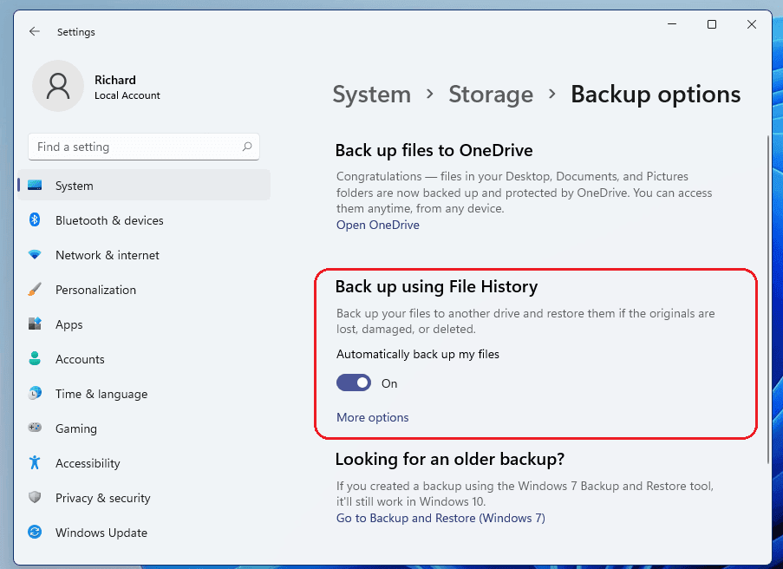Select the Privacy & security shield icon
The height and width of the screenshot is (569, 783).
pyautogui.click(x=34, y=498)
